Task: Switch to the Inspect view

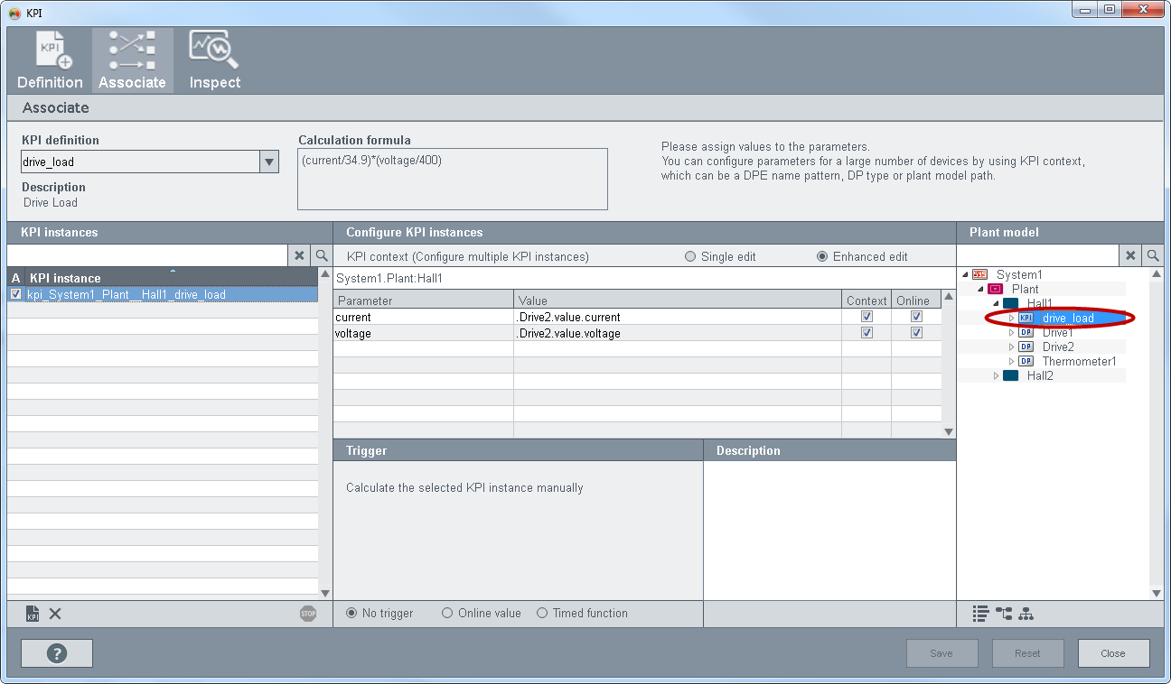Action: click(x=214, y=60)
